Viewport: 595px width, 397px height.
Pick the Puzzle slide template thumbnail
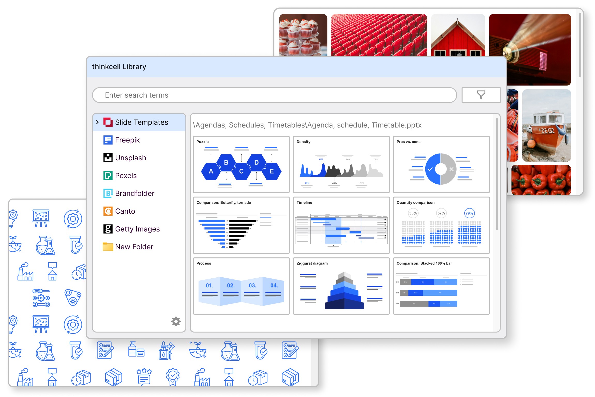click(241, 164)
